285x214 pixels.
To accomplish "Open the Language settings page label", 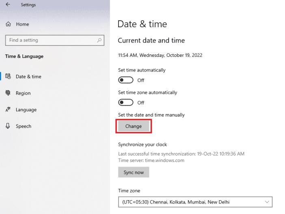I will click(x=26, y=110).
